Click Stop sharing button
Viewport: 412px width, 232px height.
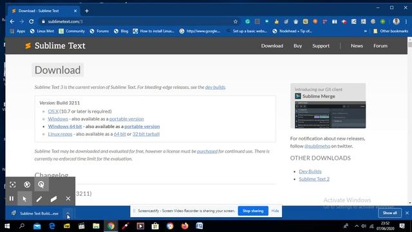click(x=253, y=211)
